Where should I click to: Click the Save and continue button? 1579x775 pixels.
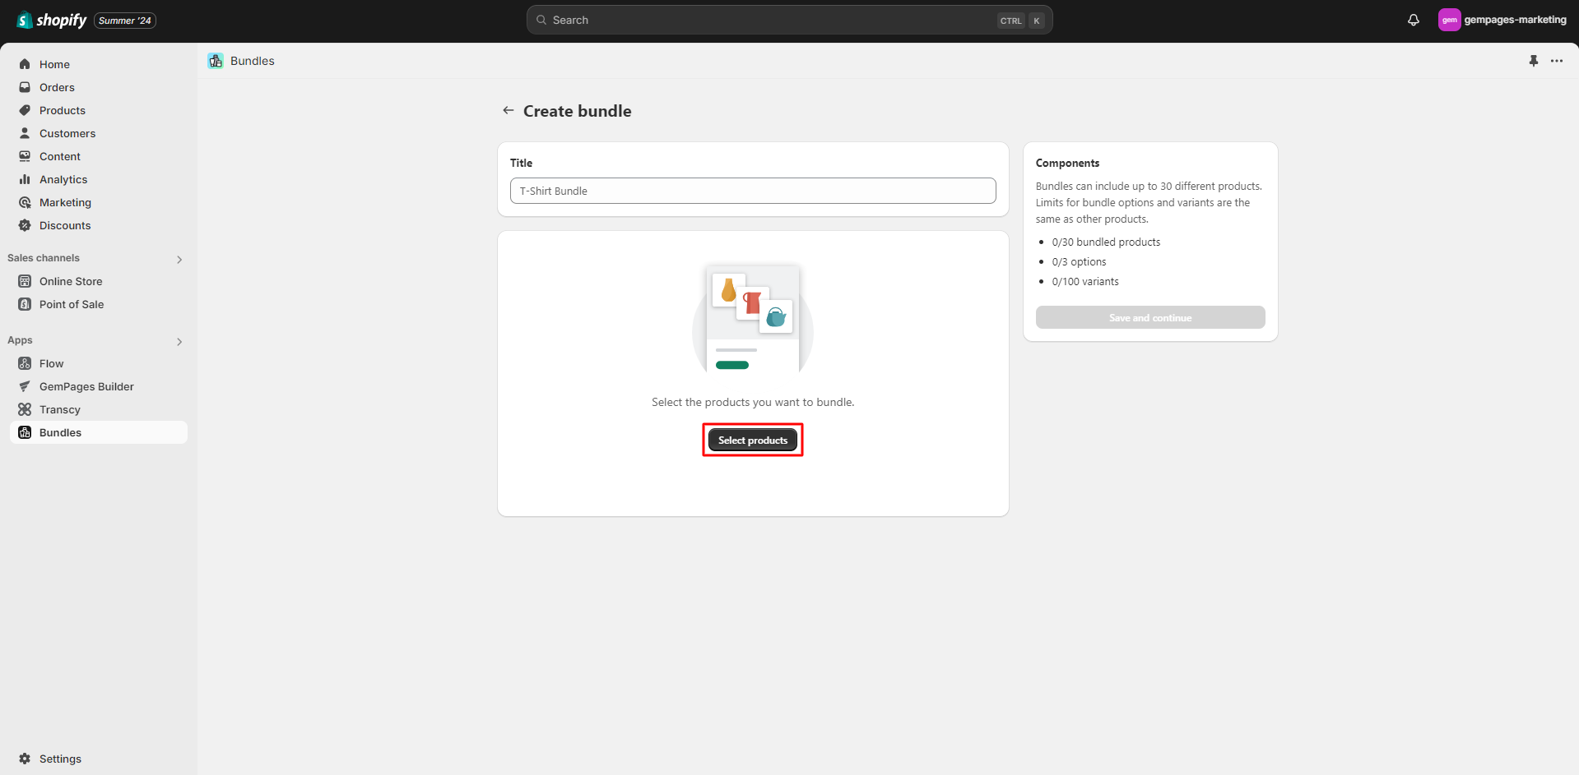click(1149, 317)
